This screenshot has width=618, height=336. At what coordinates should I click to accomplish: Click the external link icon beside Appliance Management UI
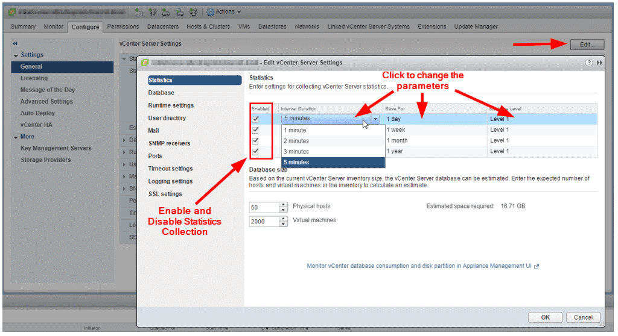click(x=537, y=266)
